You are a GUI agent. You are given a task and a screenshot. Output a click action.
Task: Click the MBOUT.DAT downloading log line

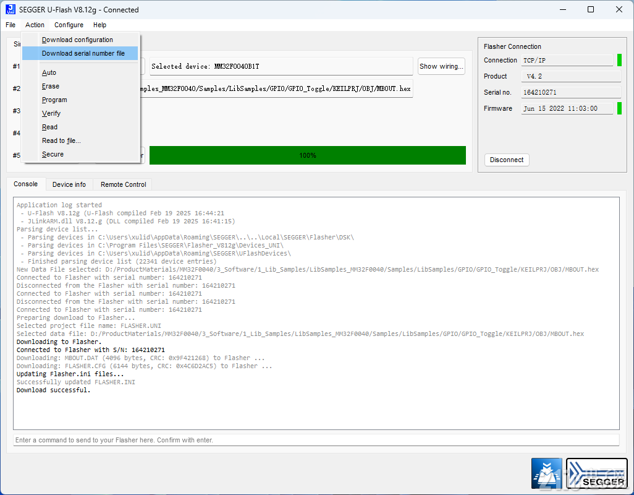tap(141, 358)
